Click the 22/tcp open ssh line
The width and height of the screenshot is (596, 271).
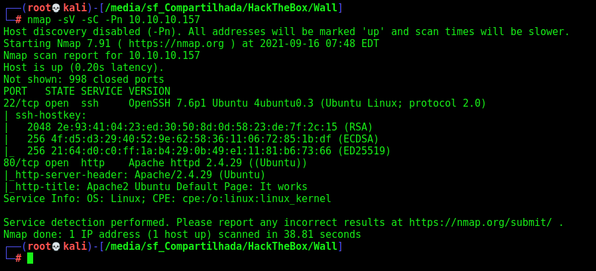coord(245,103)
